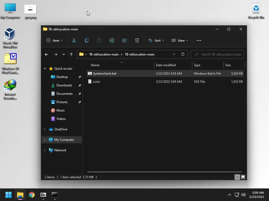This screenshot has width=269, height=201.
Task: Open the Windows Start menu
Action: point(8,195)
